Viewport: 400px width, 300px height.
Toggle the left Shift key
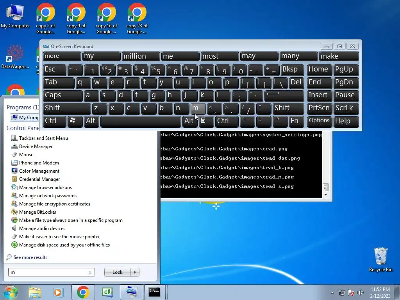66,109
